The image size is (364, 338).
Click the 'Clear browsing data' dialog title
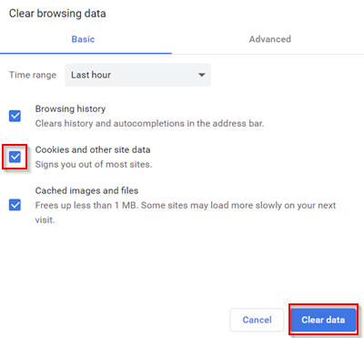tap(57, 14)
